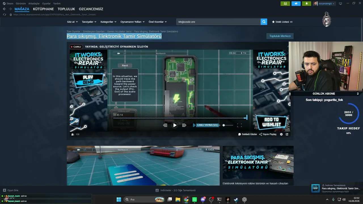
Task: Click Sohbeti Göster to show chat
Action: (248, 134)
